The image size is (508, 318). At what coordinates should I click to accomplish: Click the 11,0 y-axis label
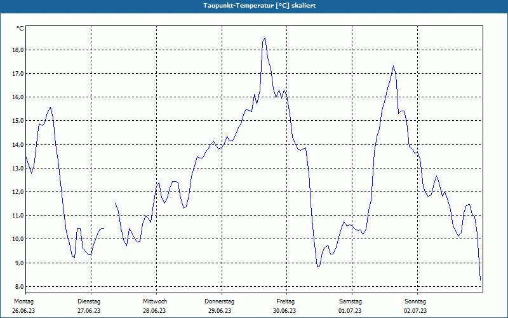click(18, 216)
